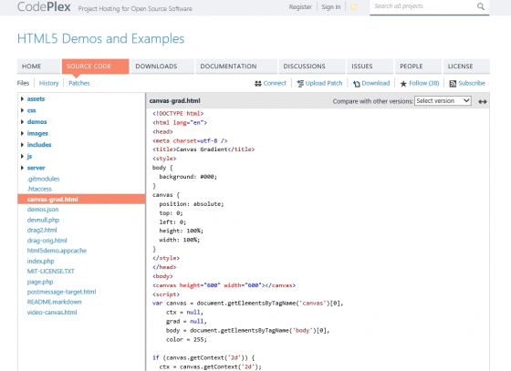Click the search magnifier icon
The image size is (511, 371).
point(481,6)
